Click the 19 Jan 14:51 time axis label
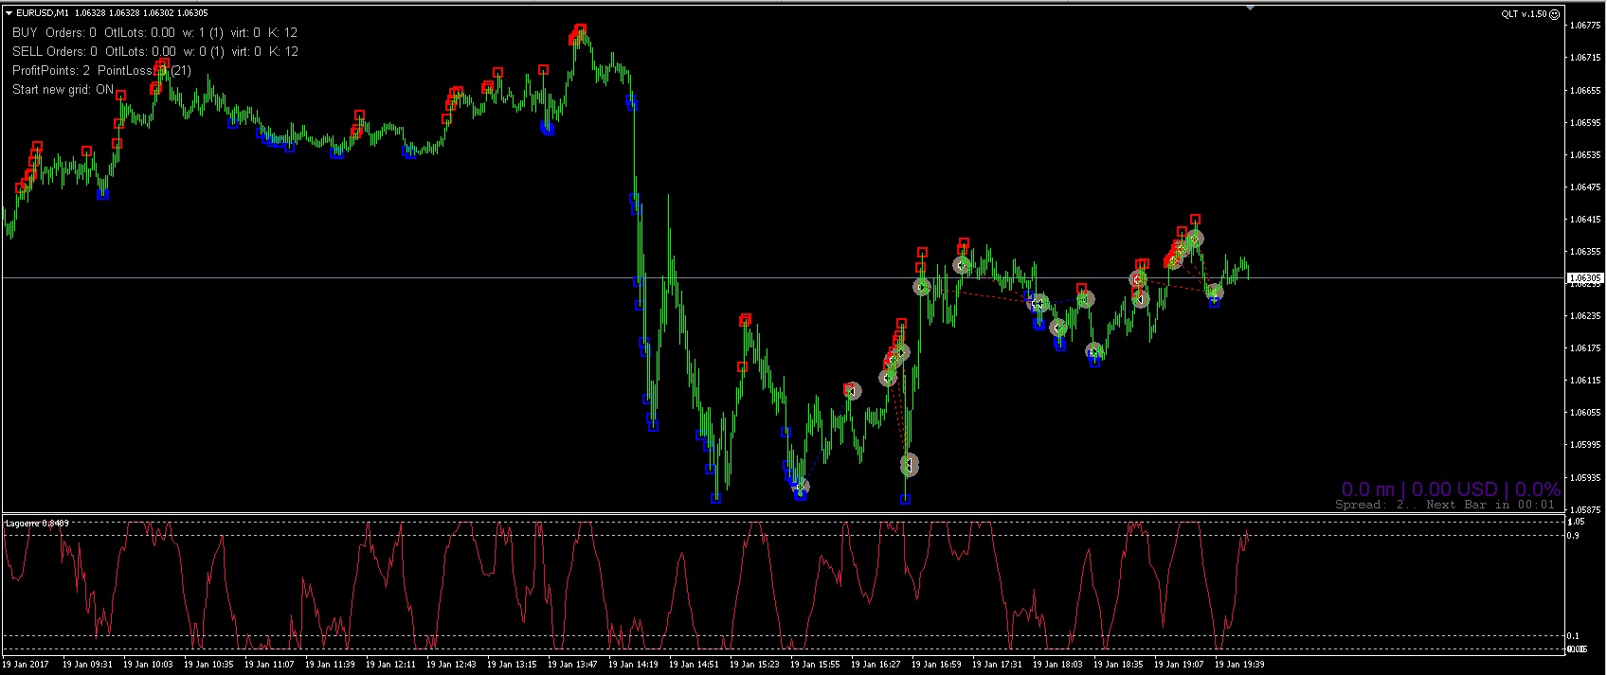Image resolution: width=1607 pixels, height=675 pixels. pos(694,665)
